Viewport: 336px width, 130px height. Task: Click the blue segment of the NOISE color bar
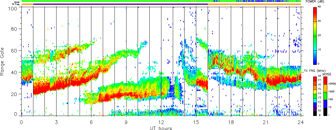(325, 104)
